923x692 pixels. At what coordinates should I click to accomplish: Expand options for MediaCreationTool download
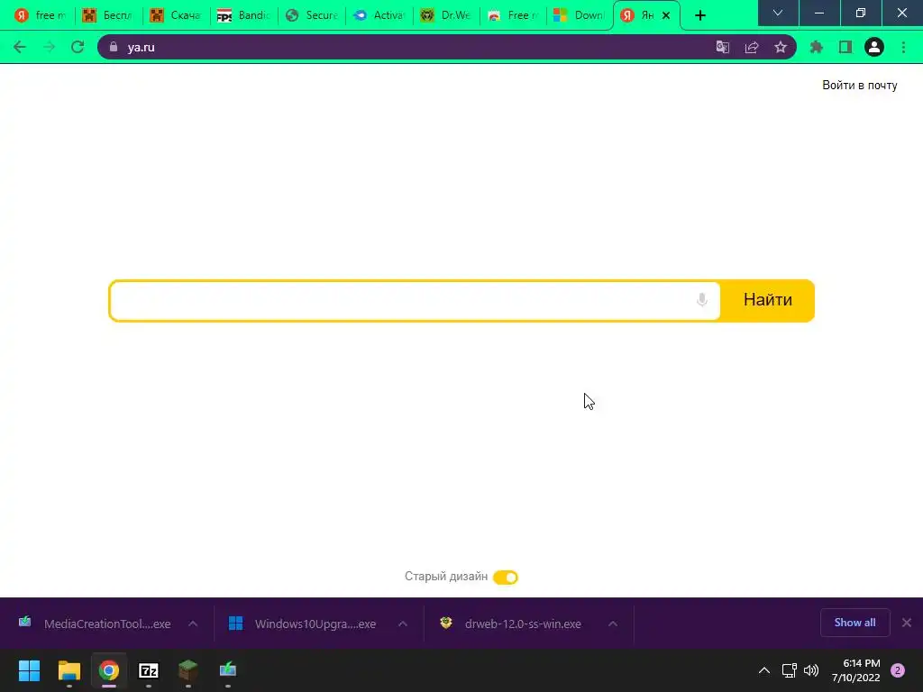[193, 624]
